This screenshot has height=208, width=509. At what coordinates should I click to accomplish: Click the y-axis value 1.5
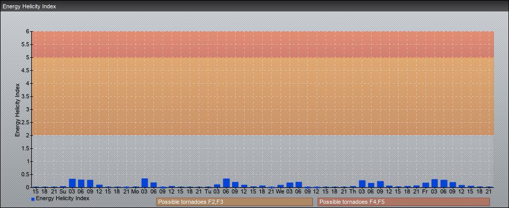[x=26, y=148]
